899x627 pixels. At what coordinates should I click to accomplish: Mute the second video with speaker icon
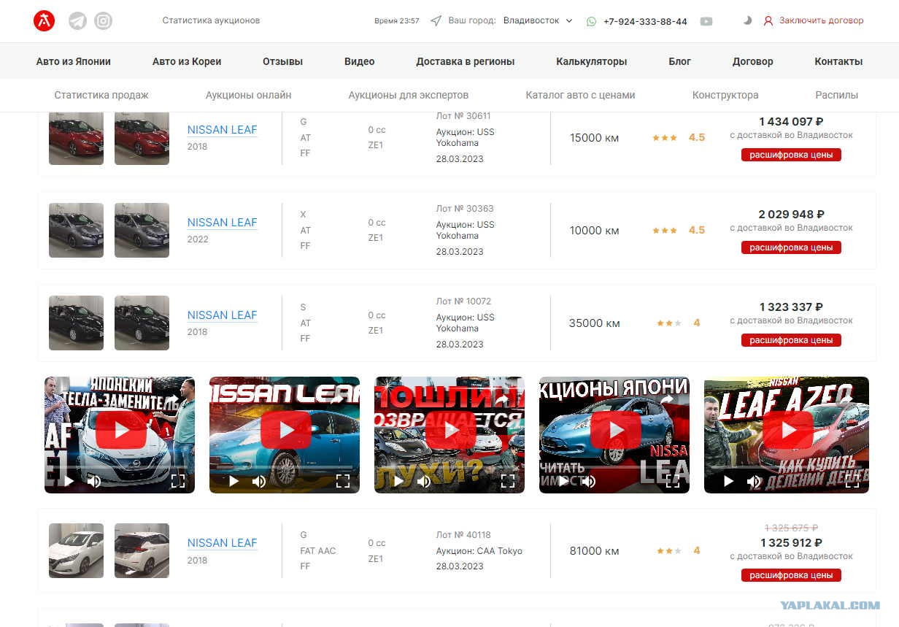pyautogui.click(x=259, y=481)
